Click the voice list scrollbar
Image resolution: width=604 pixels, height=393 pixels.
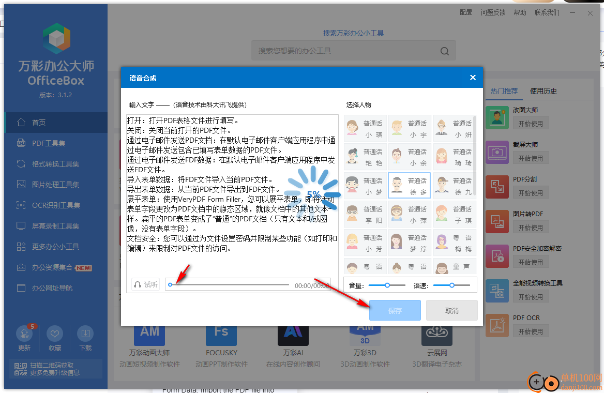click(x=475, y=155)
